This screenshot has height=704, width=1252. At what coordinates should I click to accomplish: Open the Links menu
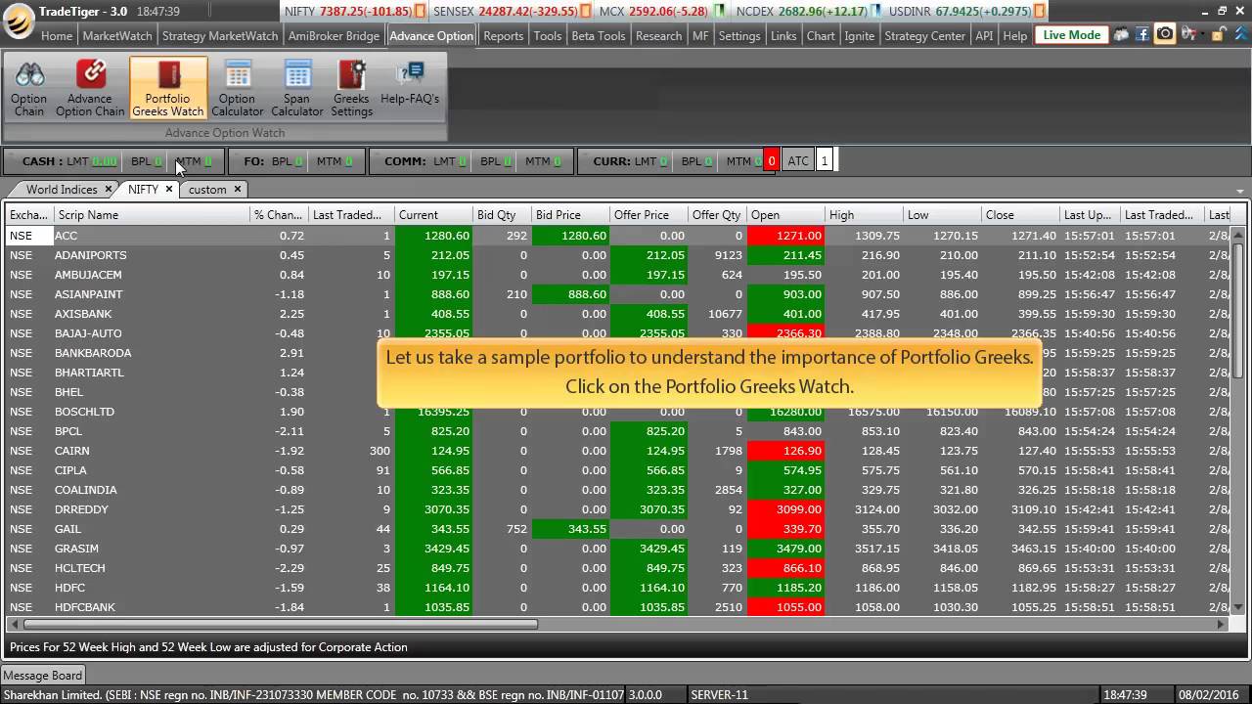coord(783,35)
